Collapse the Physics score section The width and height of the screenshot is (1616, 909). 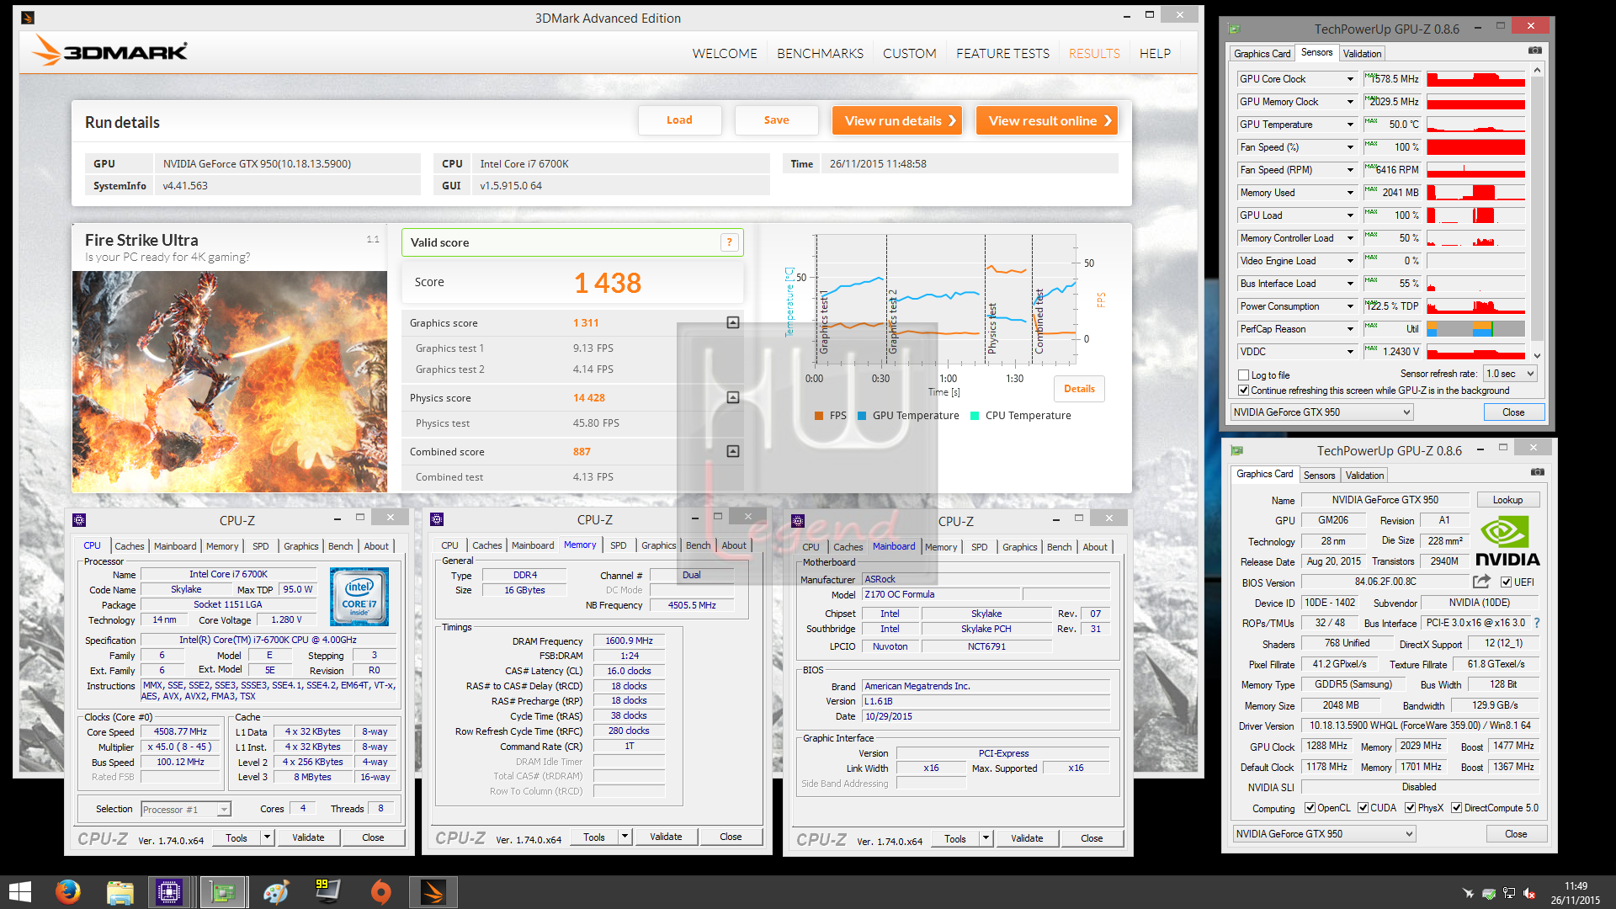coord(733,397)
